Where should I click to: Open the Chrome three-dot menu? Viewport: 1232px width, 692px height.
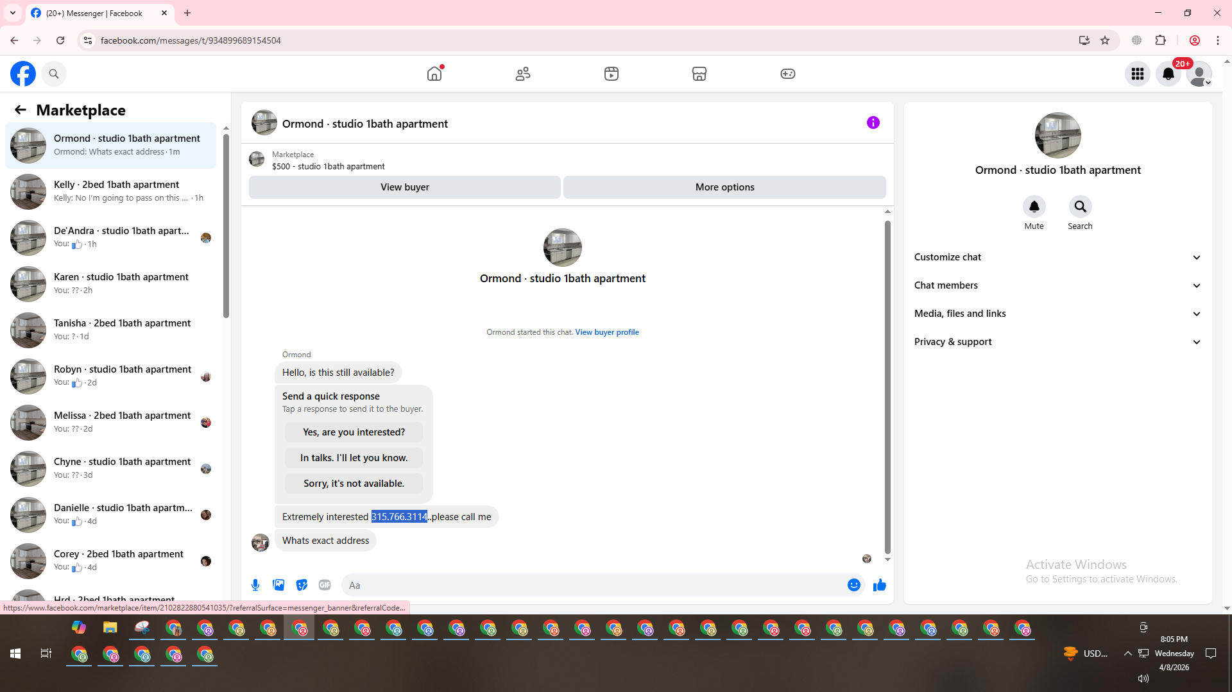(1218, 40)
